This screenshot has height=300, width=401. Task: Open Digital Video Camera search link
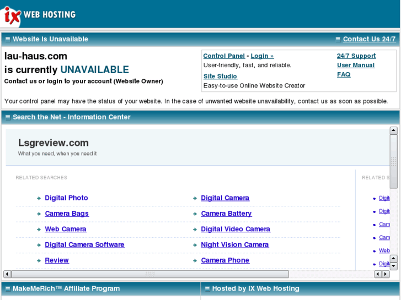(x=236, y=229)
